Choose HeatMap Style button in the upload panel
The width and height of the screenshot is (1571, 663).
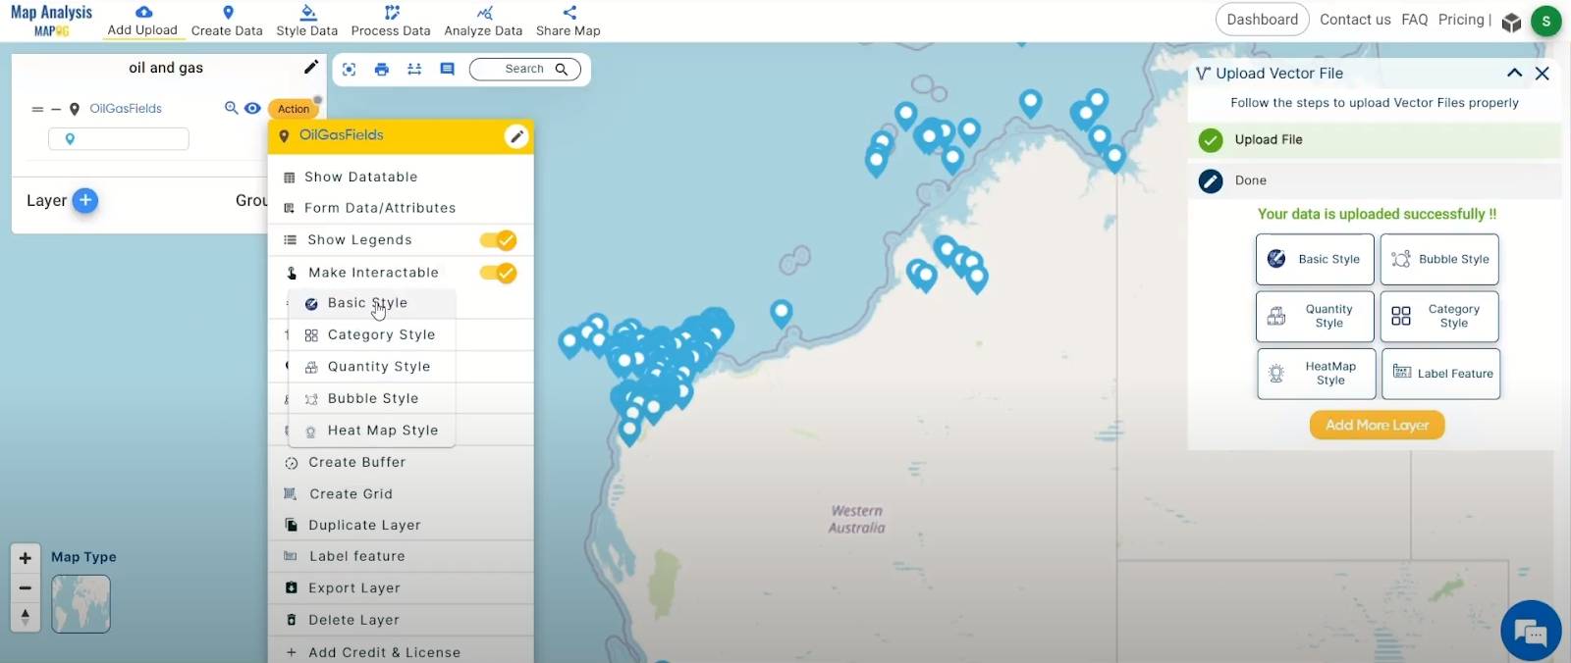[x=1316, y=374]
